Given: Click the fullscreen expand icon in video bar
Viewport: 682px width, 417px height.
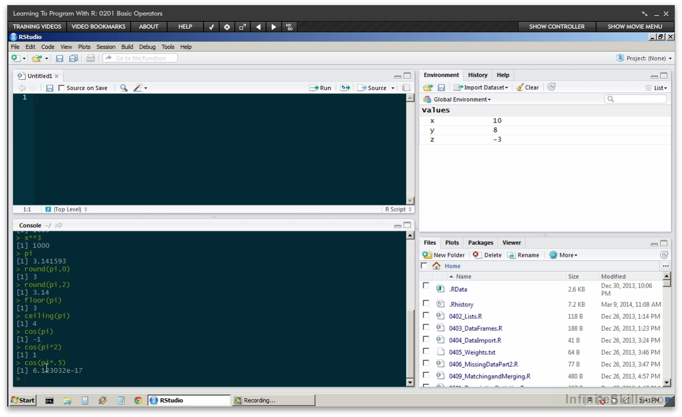Looking at the screenshot, I should click(243, 27).
